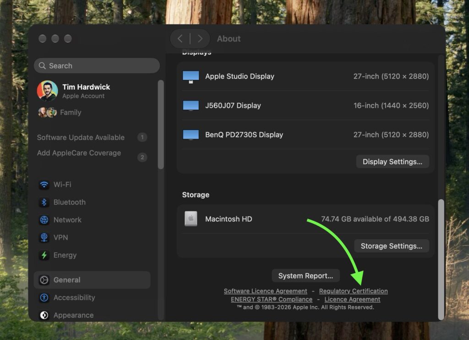Viewport: 469px width, 340px height.
Task: Click the BenQ PD2730S Display name
Action: point(244,135)
